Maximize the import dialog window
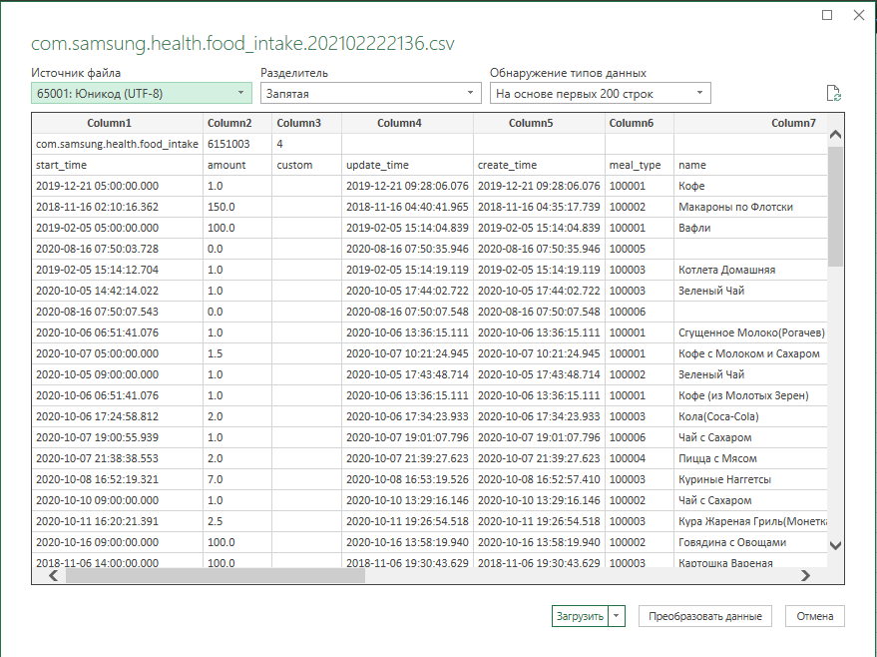Screen dimensions: 877x657 (827, 15)
